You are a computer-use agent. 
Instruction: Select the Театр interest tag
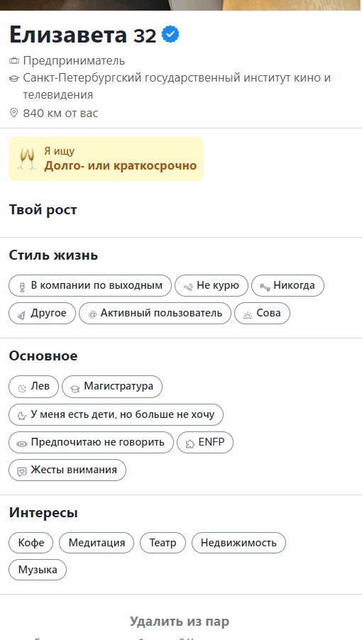163,543
